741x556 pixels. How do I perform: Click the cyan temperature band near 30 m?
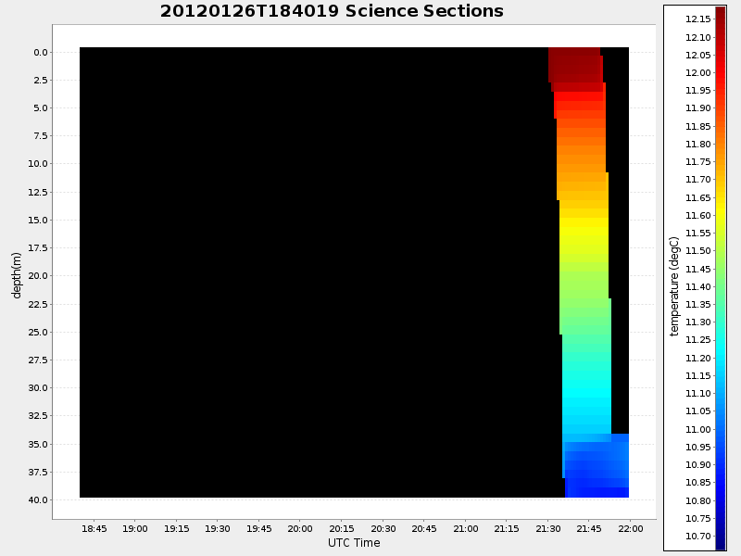coord(586,392)
